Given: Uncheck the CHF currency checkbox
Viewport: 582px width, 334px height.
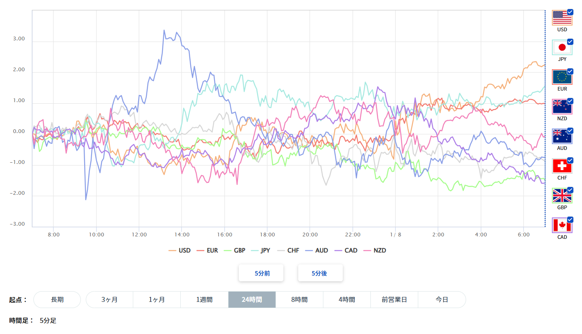Looking at the screenshot, I should point(570,160).
